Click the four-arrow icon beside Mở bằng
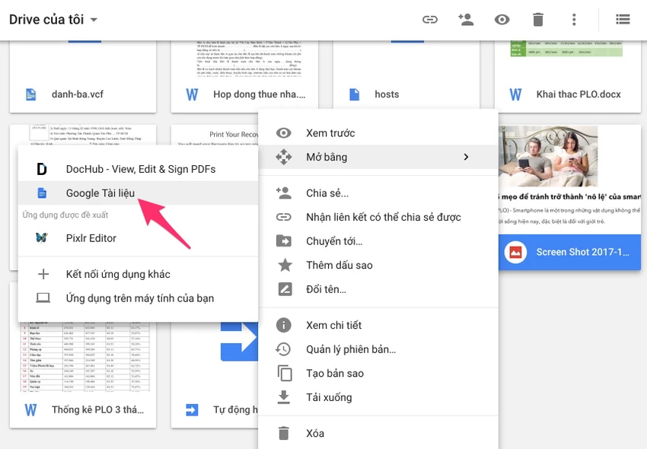The image size is (647, 449). pos(283,157)
